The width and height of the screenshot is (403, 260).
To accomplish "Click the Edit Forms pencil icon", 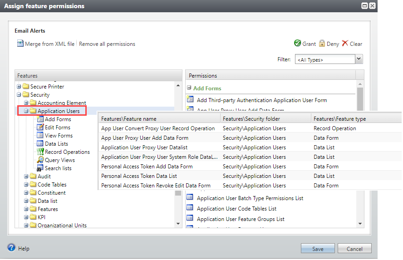I will tap(40, 127).
